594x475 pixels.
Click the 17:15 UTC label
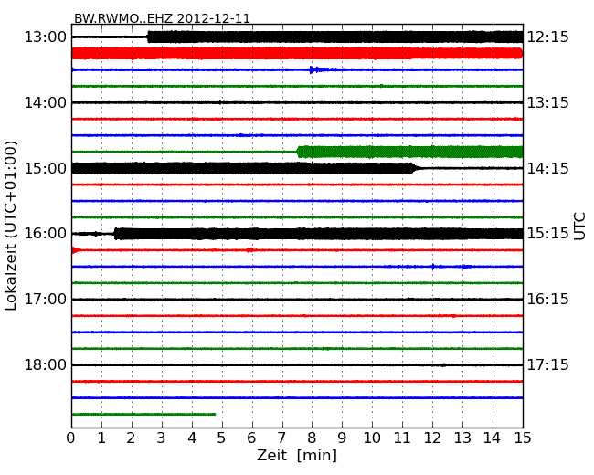(547, 364)
